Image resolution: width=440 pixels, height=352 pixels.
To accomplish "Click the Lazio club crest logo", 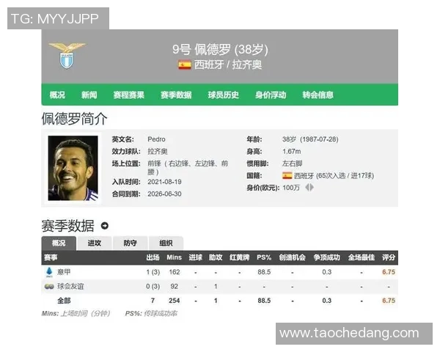I will (x=67, y=55).
